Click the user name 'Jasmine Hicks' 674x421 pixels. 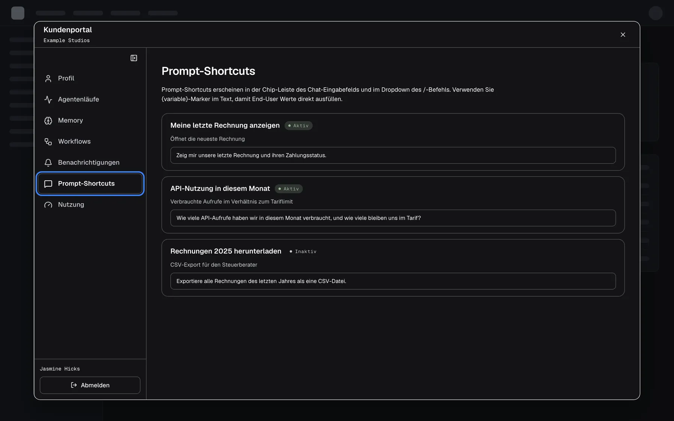[x=60, y=369]
